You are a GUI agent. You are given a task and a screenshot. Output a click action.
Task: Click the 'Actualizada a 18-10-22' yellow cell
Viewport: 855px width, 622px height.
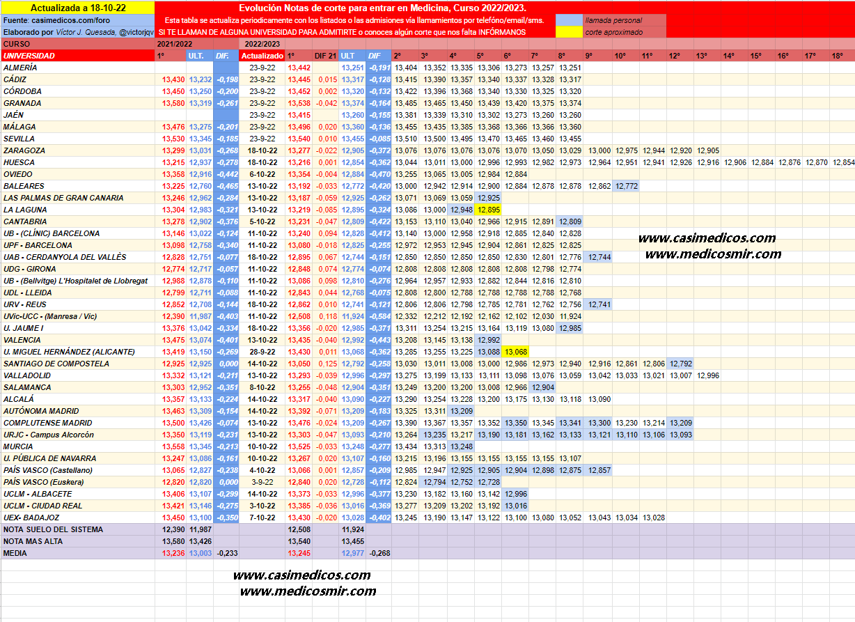click(x=77, y=8)
